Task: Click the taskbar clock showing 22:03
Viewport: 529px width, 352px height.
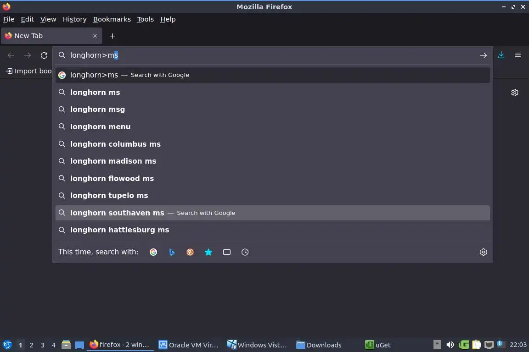Action: pyautogui.click(x=518, y=345)
